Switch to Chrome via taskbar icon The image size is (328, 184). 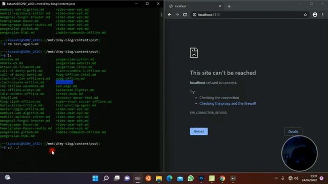(222, 178)
